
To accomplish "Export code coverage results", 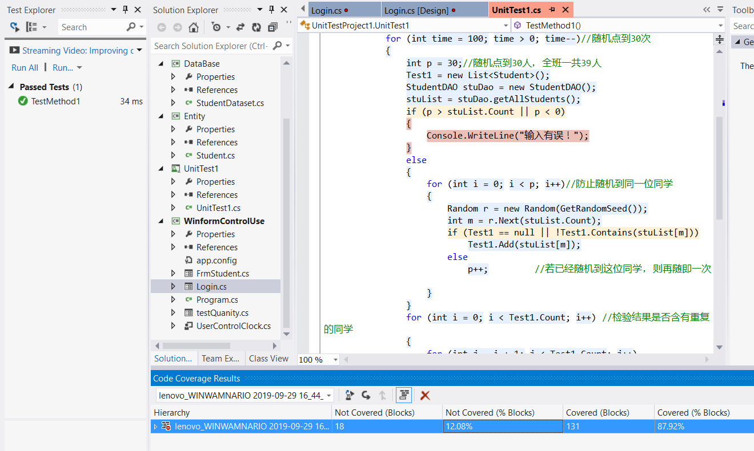I will point(350,395).
